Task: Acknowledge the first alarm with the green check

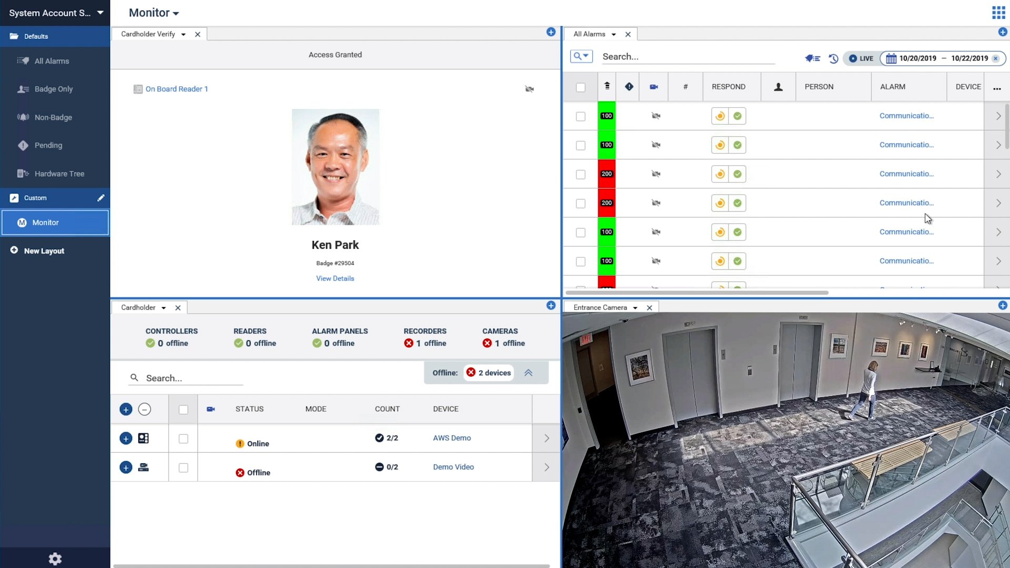Action: coord(738,116)
